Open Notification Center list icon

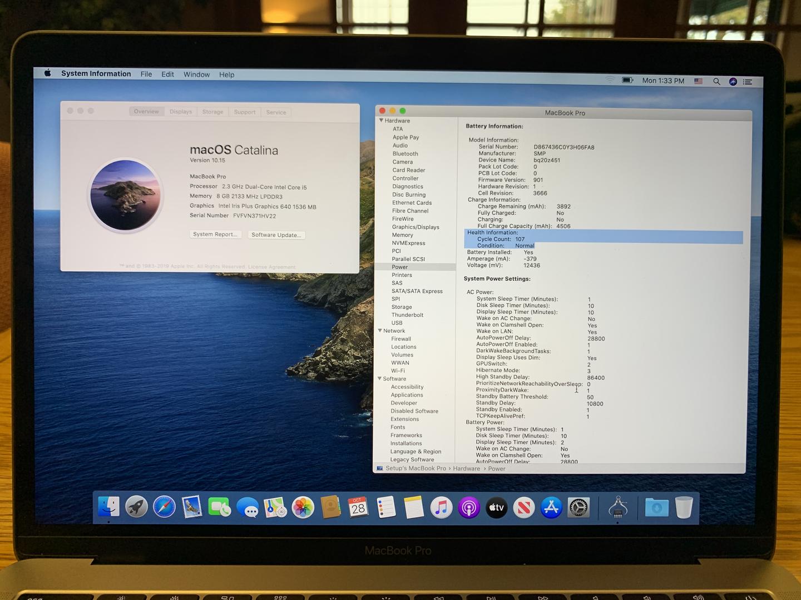click(748, 82)
